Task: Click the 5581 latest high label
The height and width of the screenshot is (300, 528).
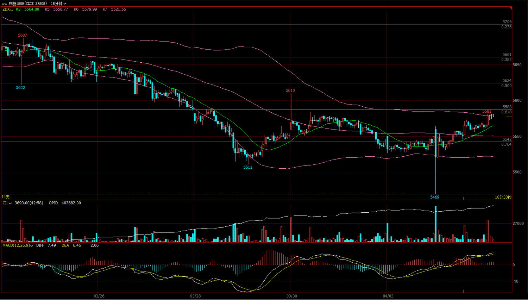Action: (x=487, y=112)
